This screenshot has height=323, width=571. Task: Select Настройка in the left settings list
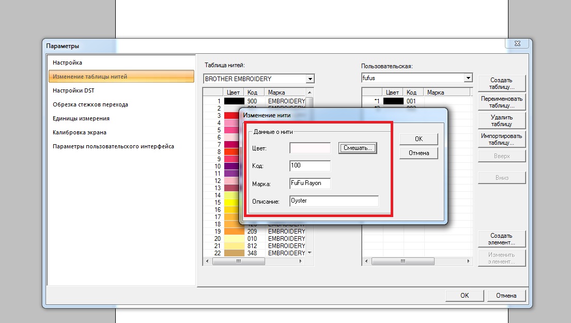[x=67, y=63]
